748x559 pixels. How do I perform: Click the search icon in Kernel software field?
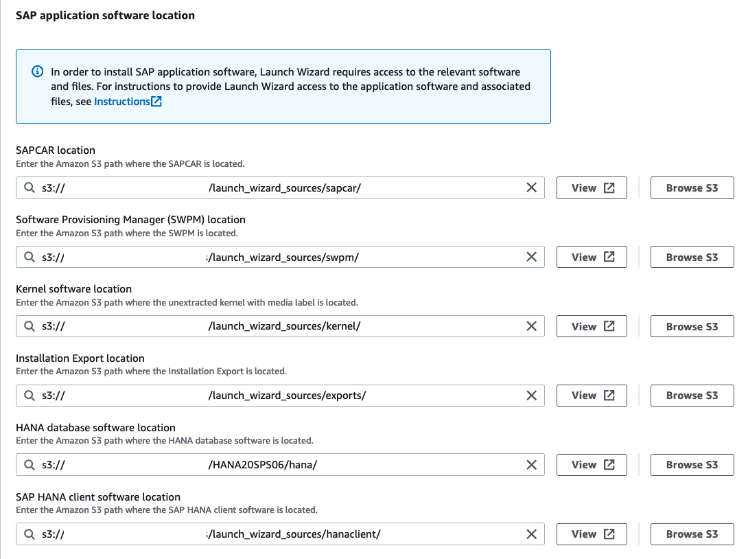pyautogui.click(x=30, y=326)
